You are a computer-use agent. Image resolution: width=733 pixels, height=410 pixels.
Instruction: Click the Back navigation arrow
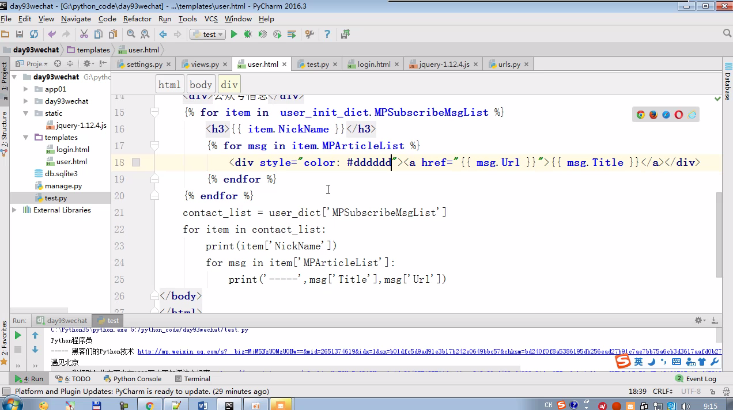(163, 35)
